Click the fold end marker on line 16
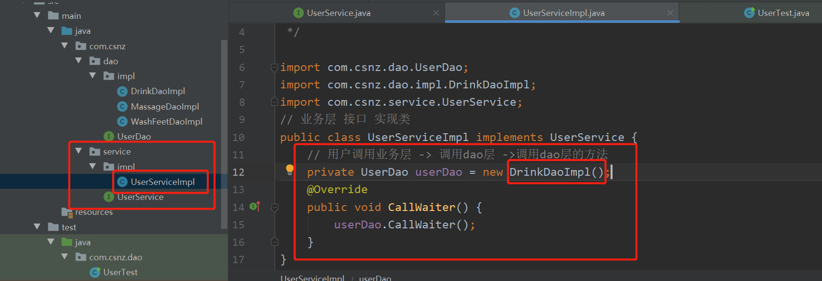This screenshot has width=822, height=281. tap(275, 241)
